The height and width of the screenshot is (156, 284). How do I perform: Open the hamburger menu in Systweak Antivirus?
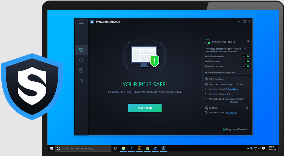tap(81, 22)
